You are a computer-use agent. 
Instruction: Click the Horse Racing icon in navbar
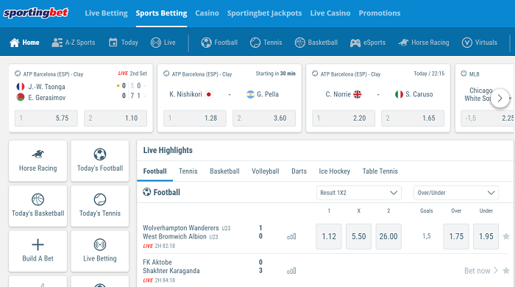point(403,43)
